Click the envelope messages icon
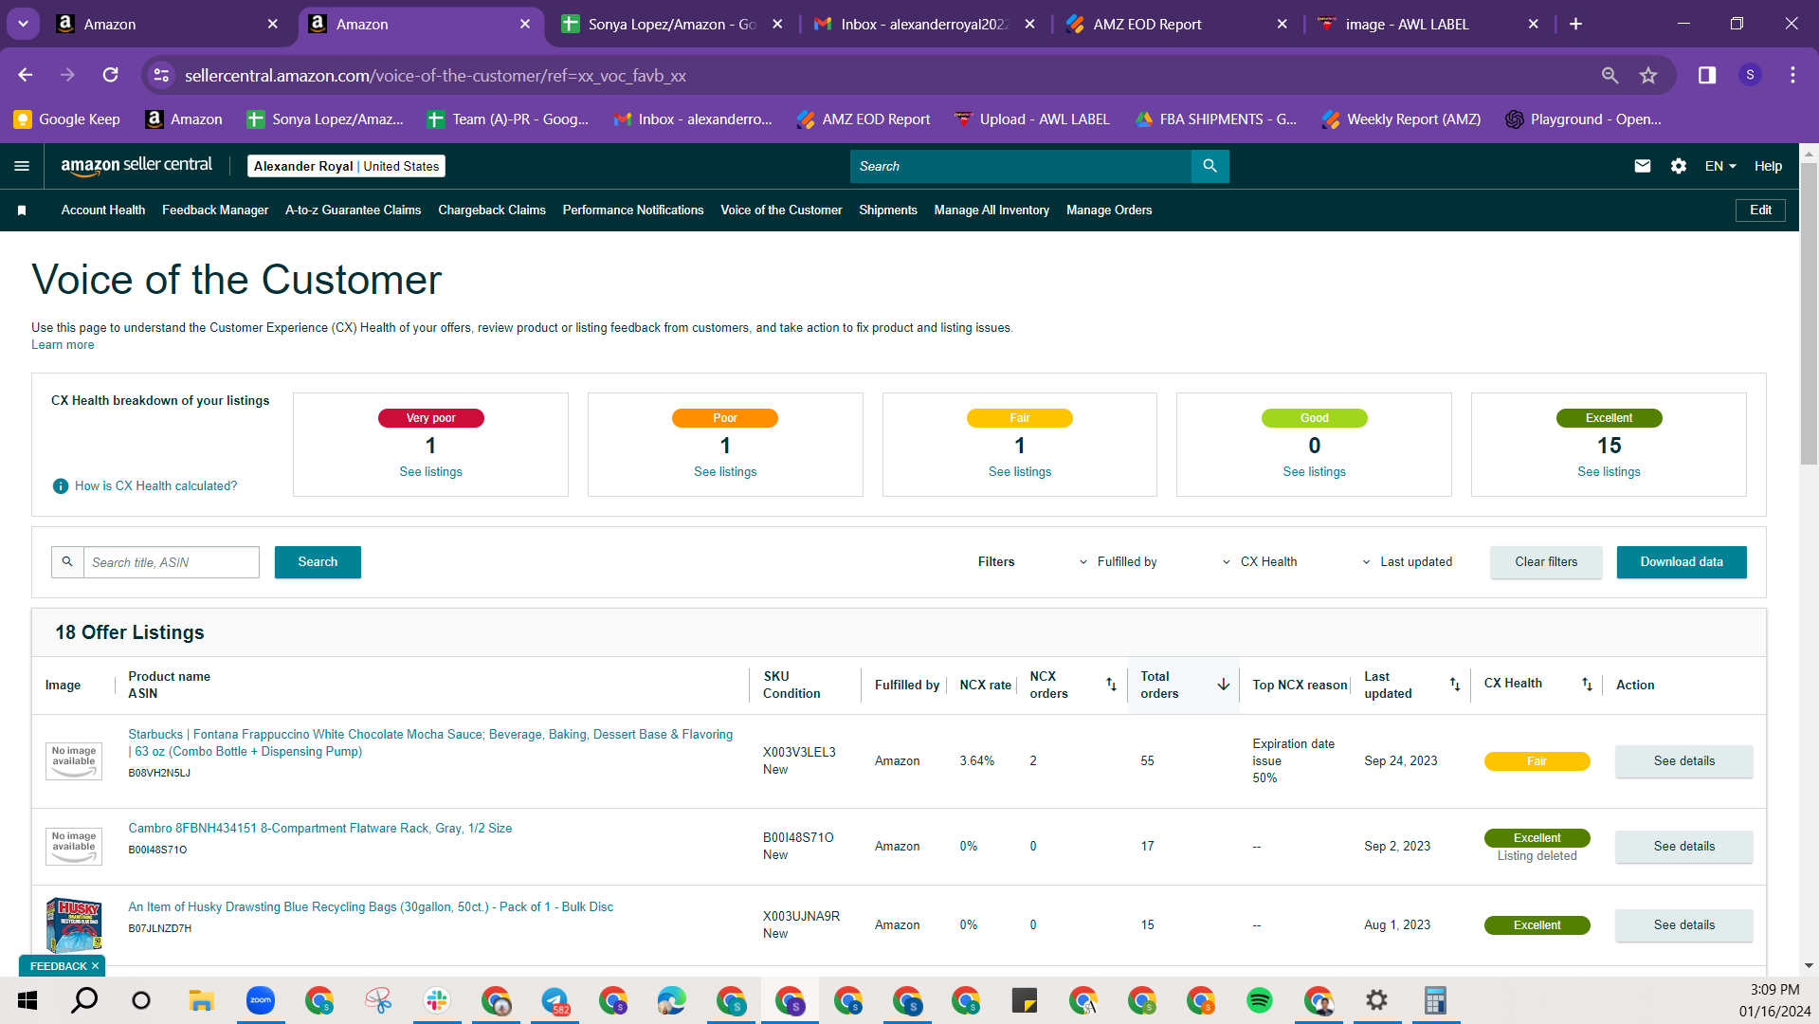Viewport: 1819px width, 1024px height. pos(1643,166)
